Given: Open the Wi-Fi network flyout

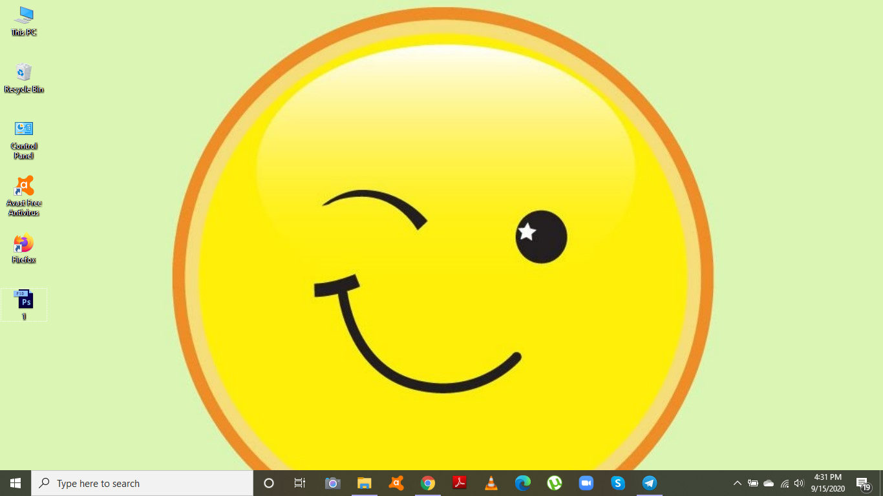Looking at the screenshot, I should click(784, 483).
